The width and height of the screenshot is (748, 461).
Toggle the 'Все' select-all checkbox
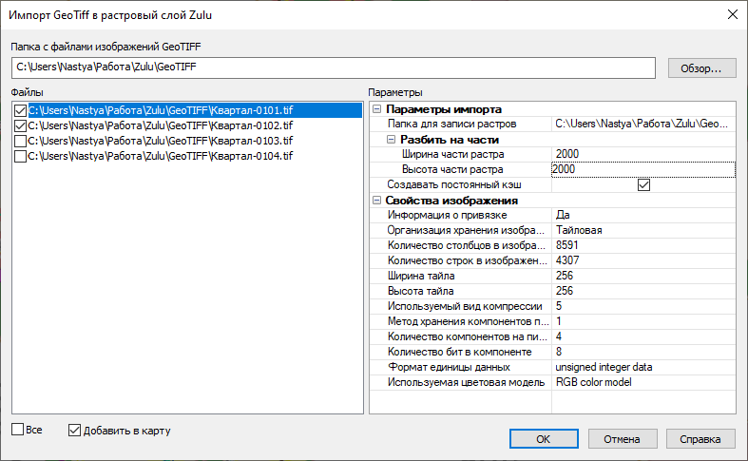[18, 430]
